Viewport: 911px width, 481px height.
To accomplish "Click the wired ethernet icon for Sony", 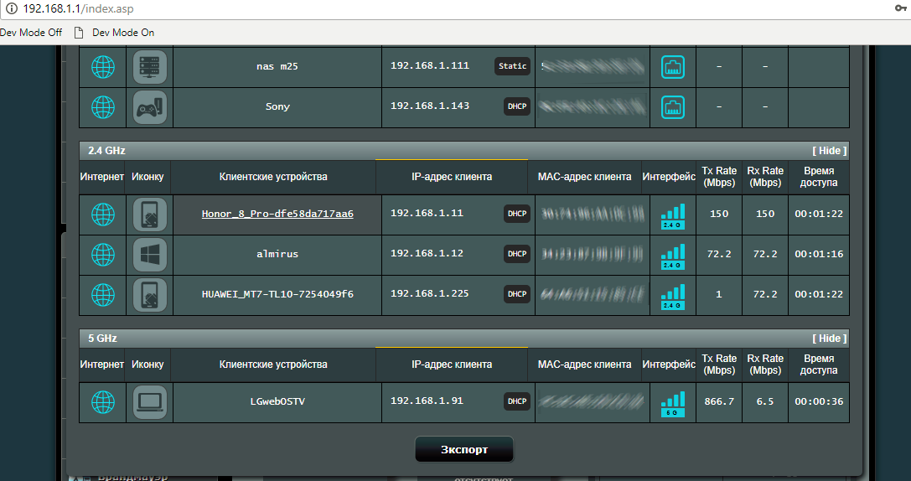I will tap(673, 107).
